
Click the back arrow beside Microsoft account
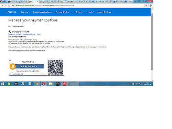coord(10,32)
